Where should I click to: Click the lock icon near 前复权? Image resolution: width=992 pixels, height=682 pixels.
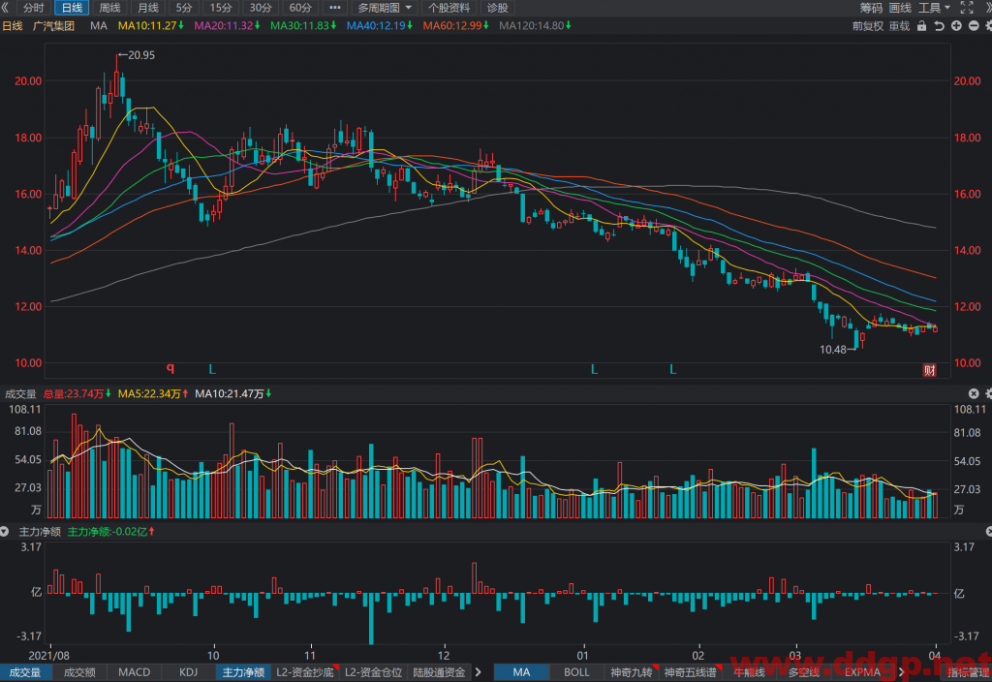click(921, 26)
